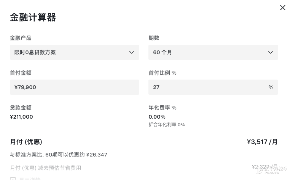Viewport: 293px width, 180px height.
Task: Click the 折合年化利率 0% note
Action: pyautogui.click(x=166, y=125)
